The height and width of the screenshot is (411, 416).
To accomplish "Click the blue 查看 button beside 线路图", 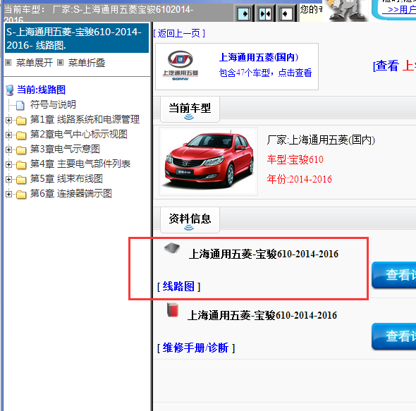I will pos(394,275).
